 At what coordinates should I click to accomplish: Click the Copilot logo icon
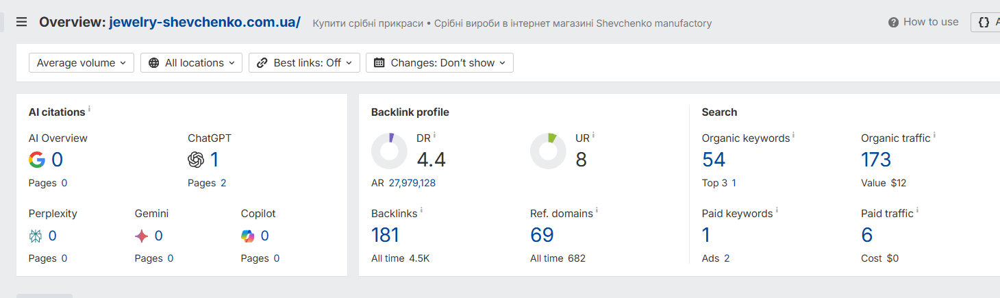point(248,236)
